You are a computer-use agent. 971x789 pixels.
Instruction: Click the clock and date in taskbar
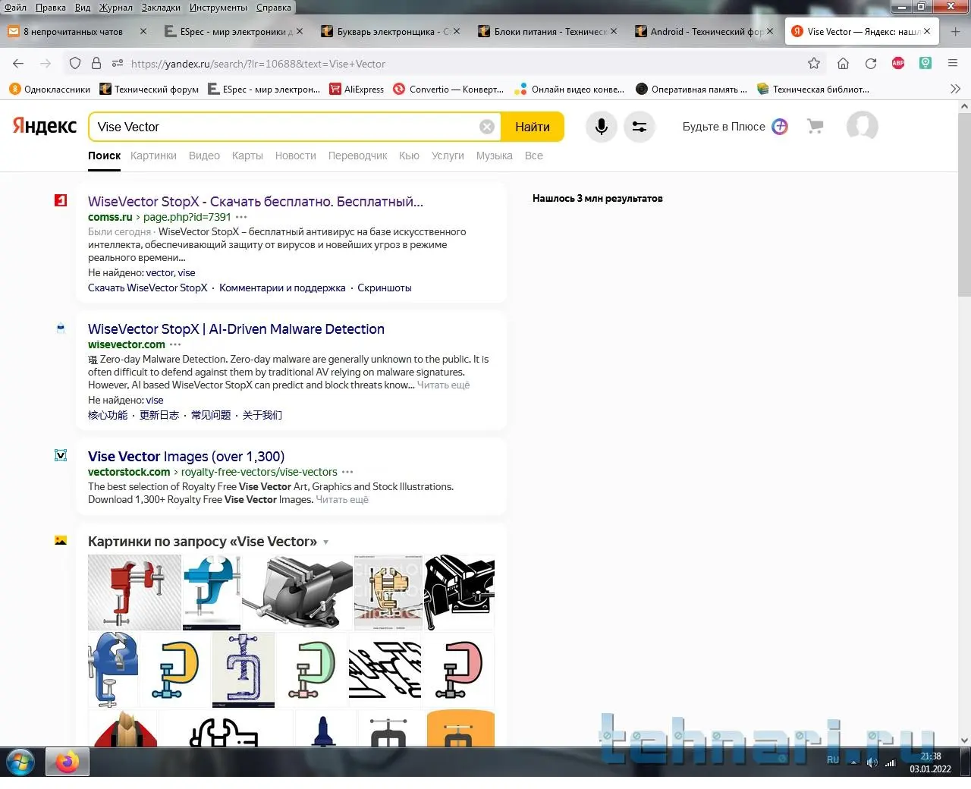(x=931, y=762)
